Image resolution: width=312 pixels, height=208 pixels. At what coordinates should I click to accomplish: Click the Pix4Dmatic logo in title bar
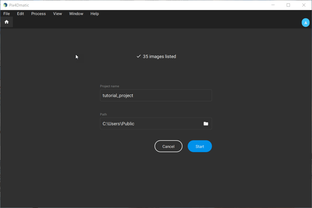click(5, 5)
